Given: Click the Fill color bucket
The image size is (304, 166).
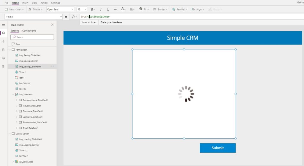Looking at the screenshot, I should pyautogui.click(x=140, y=9).
